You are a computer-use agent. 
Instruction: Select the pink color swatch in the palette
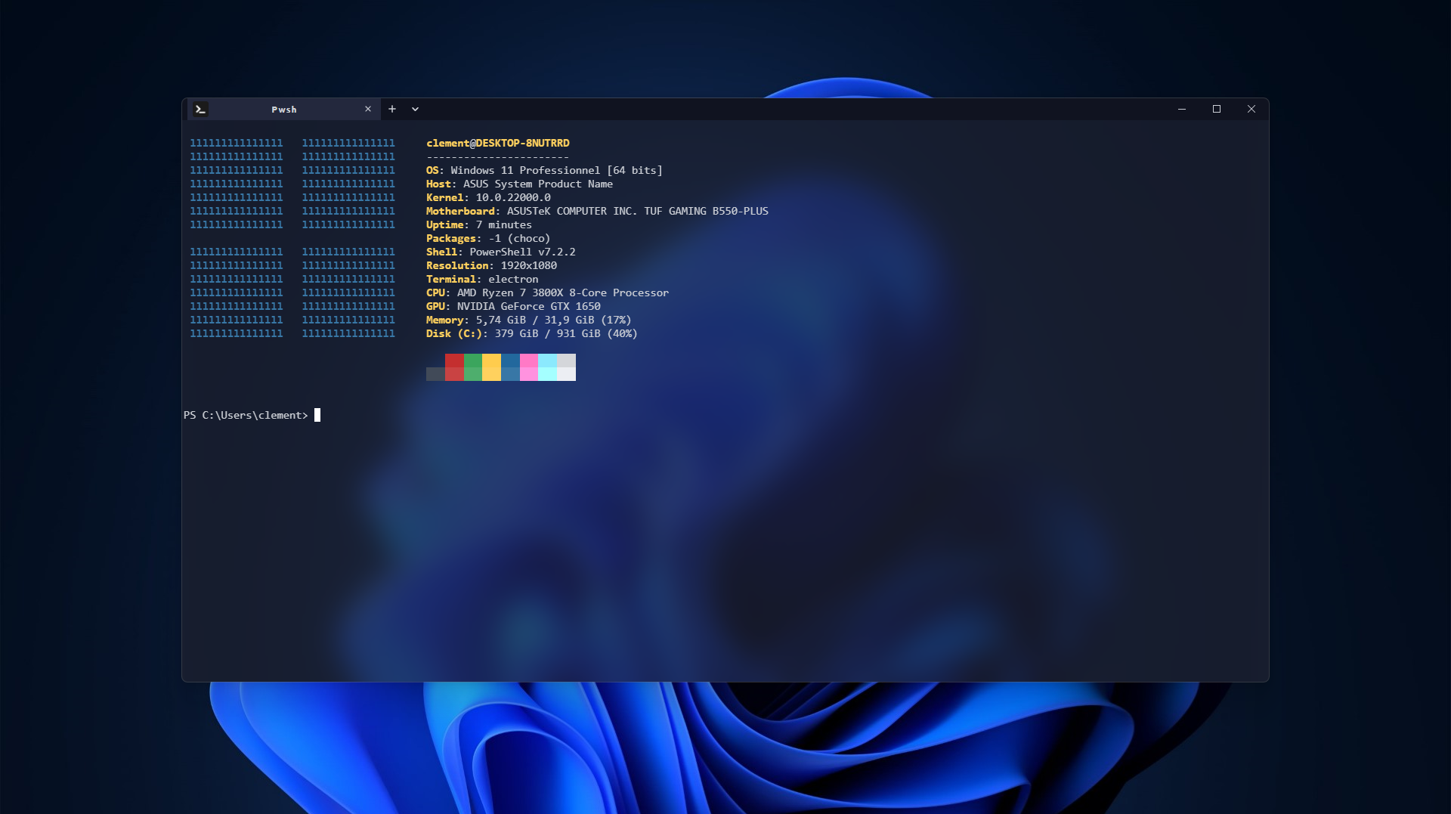tap(530, 368)
